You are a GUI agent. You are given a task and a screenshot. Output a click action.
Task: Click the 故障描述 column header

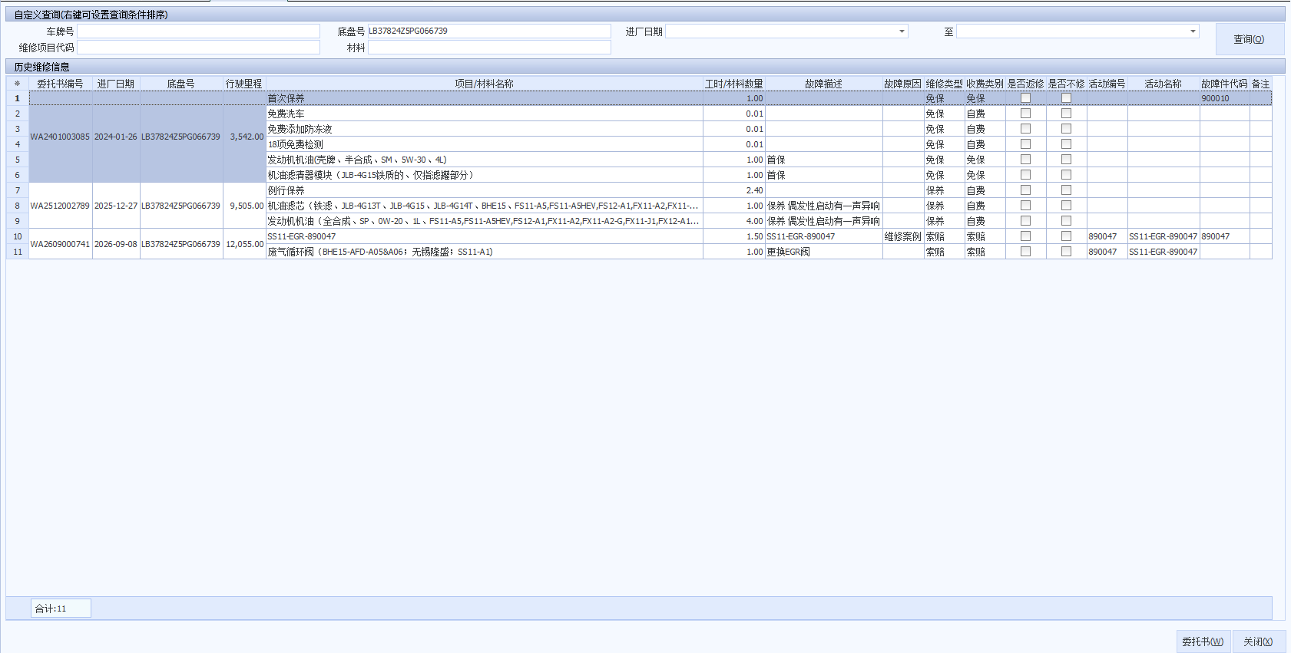coord(824,84)
